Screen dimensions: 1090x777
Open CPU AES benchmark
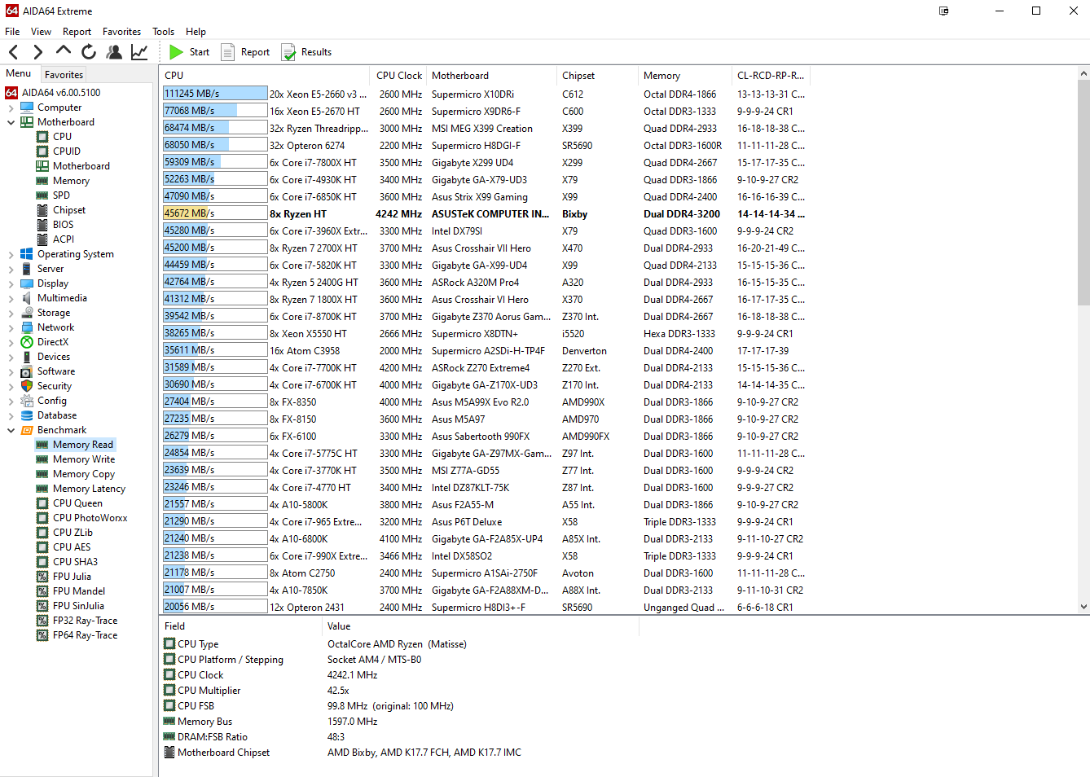72,547
